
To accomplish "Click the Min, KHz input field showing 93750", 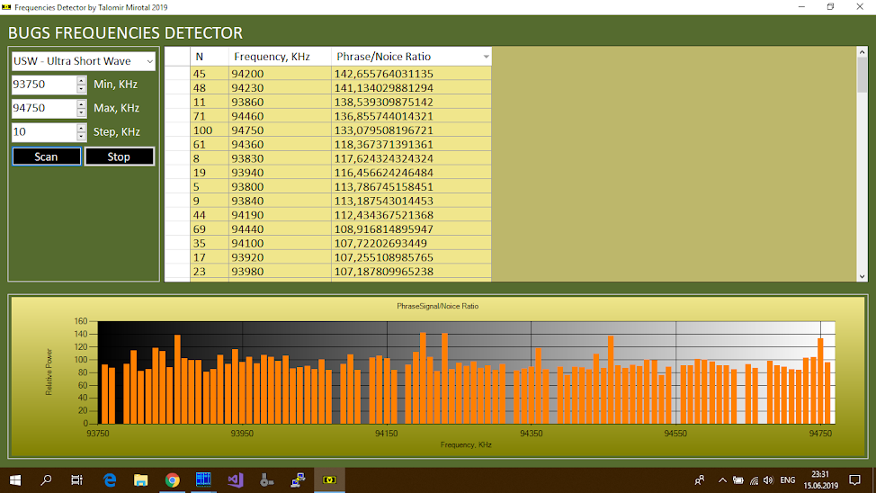I will [43, 85].
